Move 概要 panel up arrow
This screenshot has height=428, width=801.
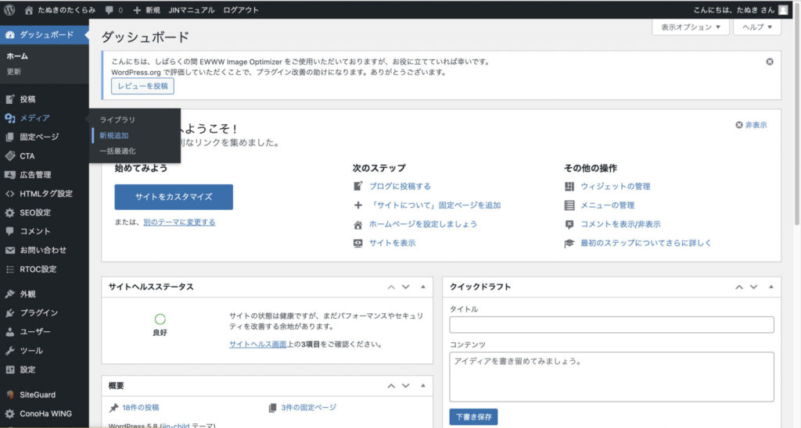pyautogui.click(x=391, y=386)
